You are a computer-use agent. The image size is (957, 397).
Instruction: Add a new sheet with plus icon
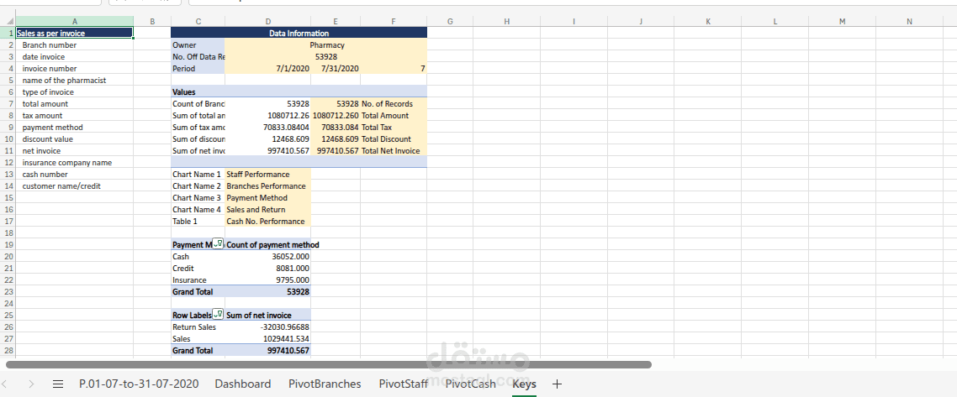point(557,384)
